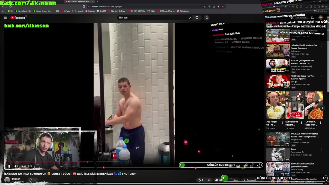Open the YouTube guide hamburger menu

[x=5, y=18]
